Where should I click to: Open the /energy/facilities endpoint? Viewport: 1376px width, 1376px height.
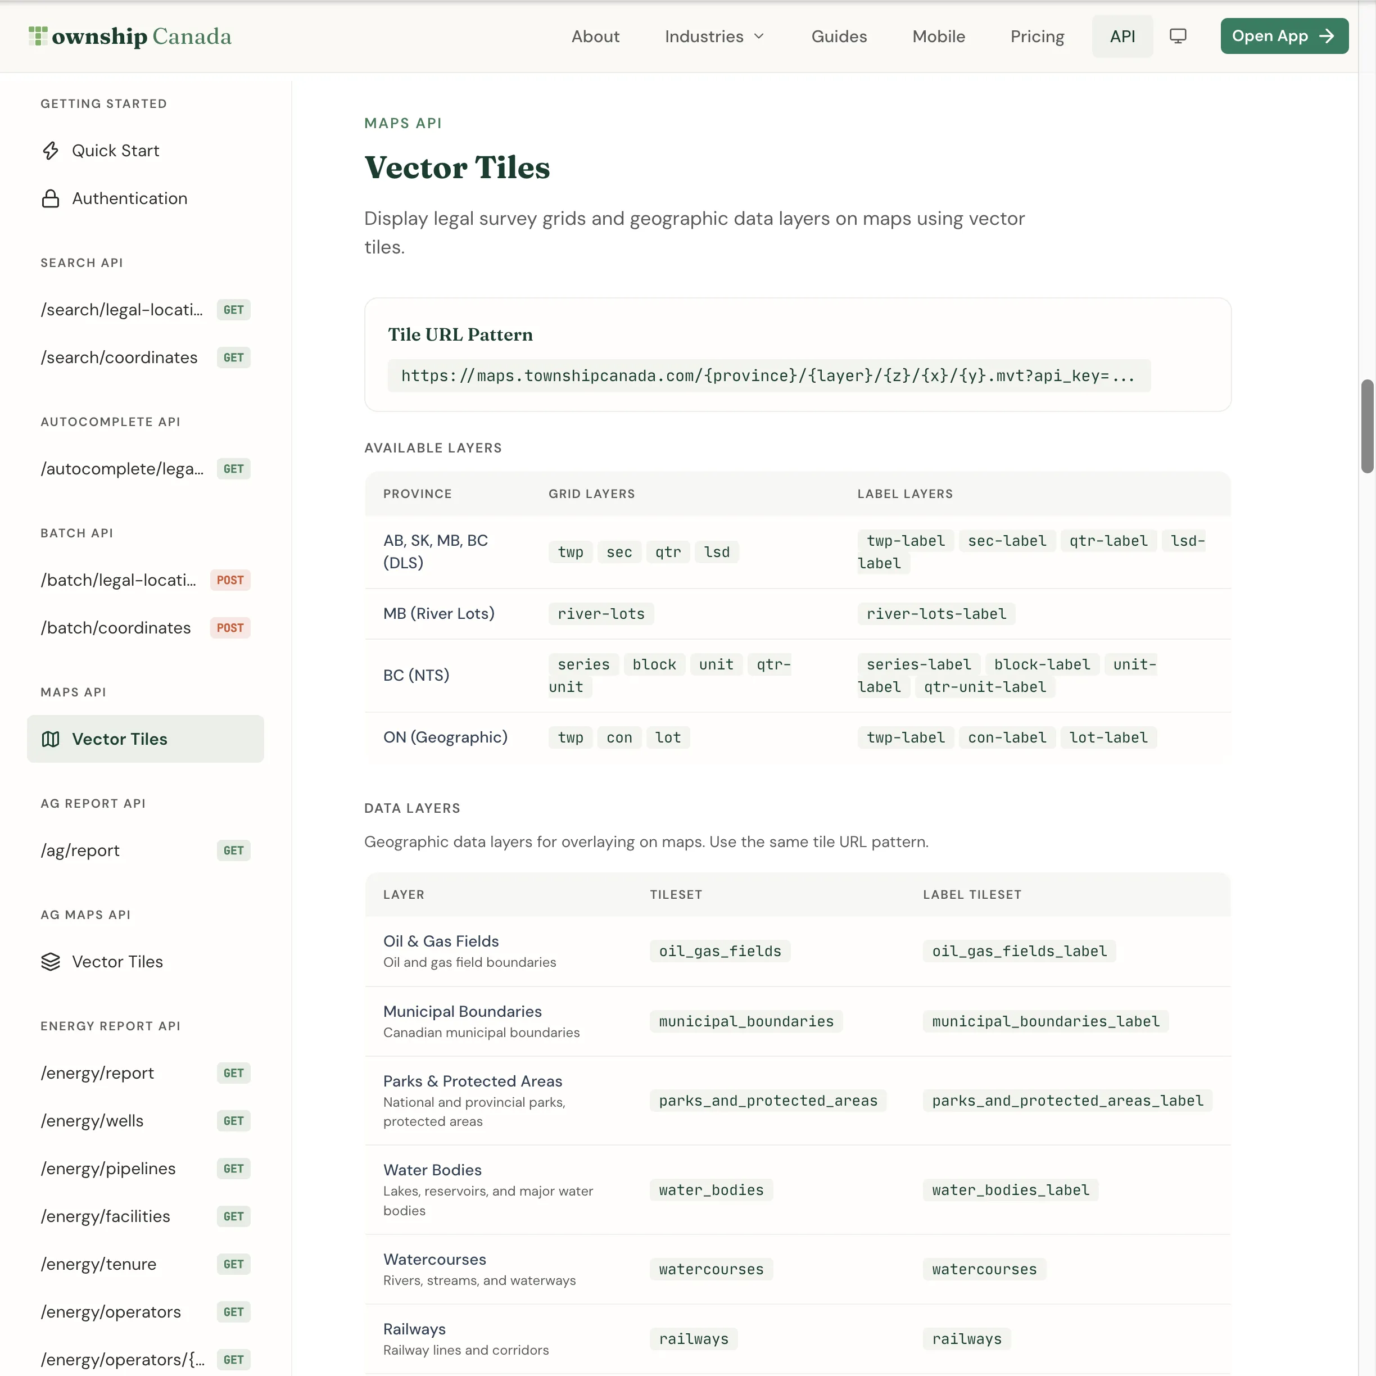click(145, 1216)
